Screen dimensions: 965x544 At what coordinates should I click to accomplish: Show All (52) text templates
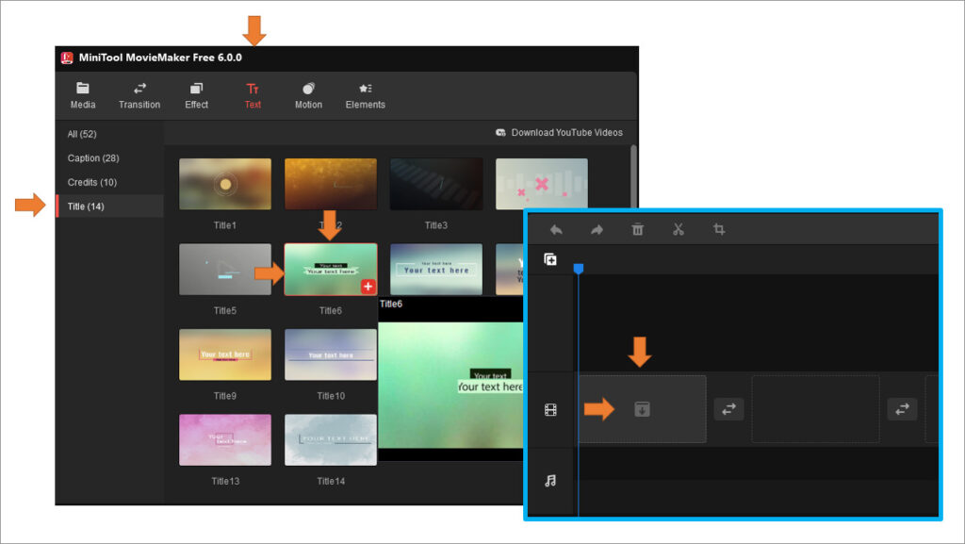point(80,134)
